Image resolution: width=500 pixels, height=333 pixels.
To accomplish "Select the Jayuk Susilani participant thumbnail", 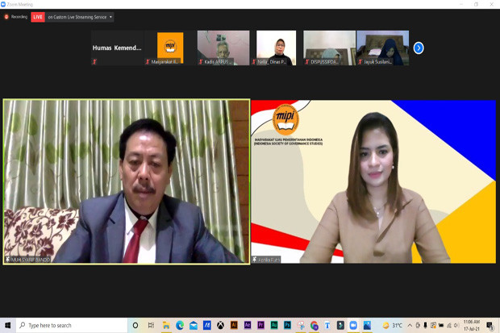I will click(382, 48).
